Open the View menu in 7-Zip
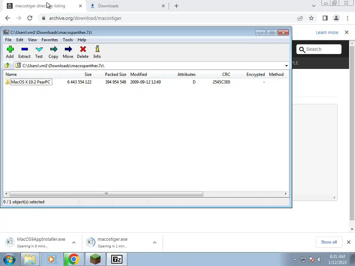The height and width of the screenshot is (266, 355). [32, 40]
